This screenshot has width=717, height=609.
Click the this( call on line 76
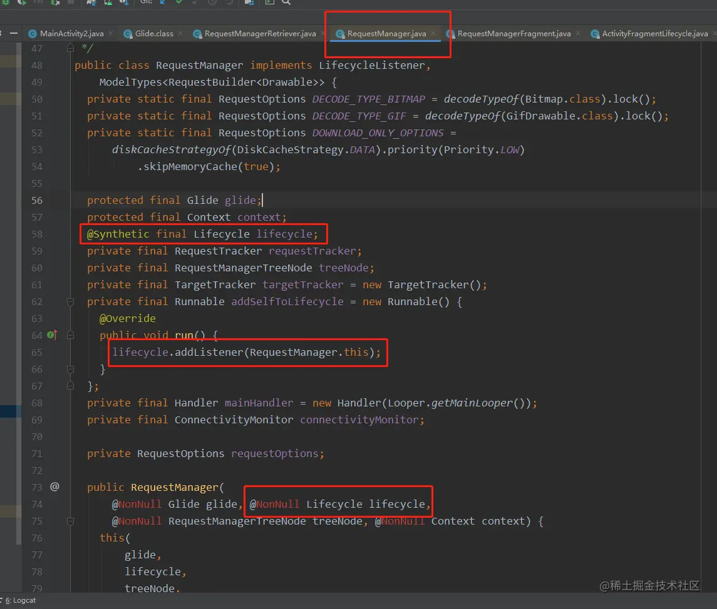pyautogui.click(x=115, y=538)
